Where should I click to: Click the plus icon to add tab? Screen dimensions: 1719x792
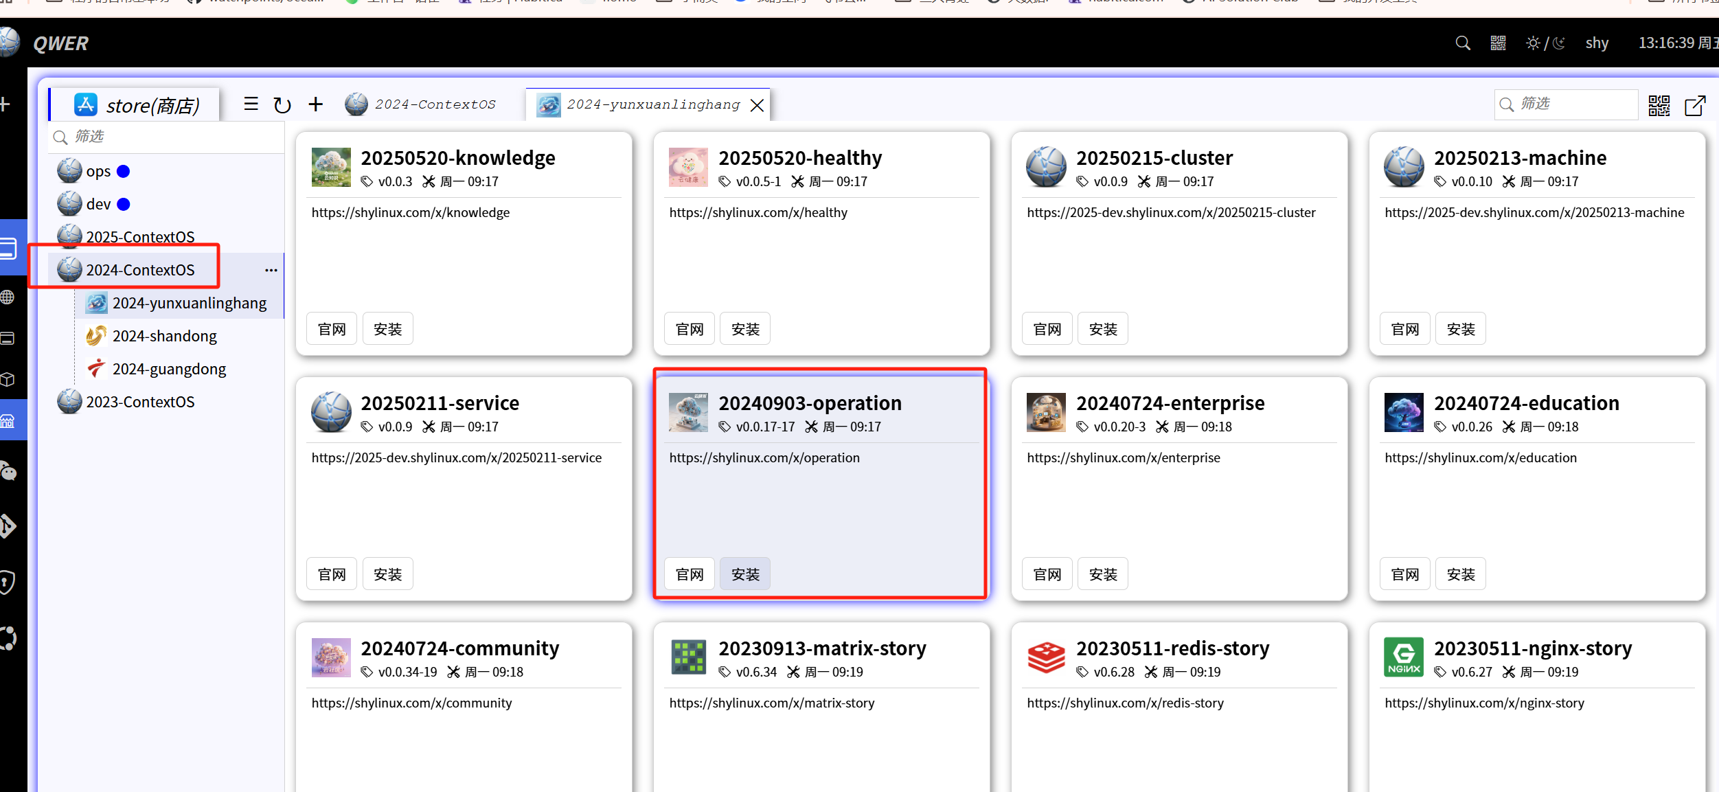[315, 104]
